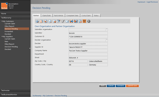The image size is (159, 97).
Task: Click the exclamation mark alert icon
Action: 89,21
